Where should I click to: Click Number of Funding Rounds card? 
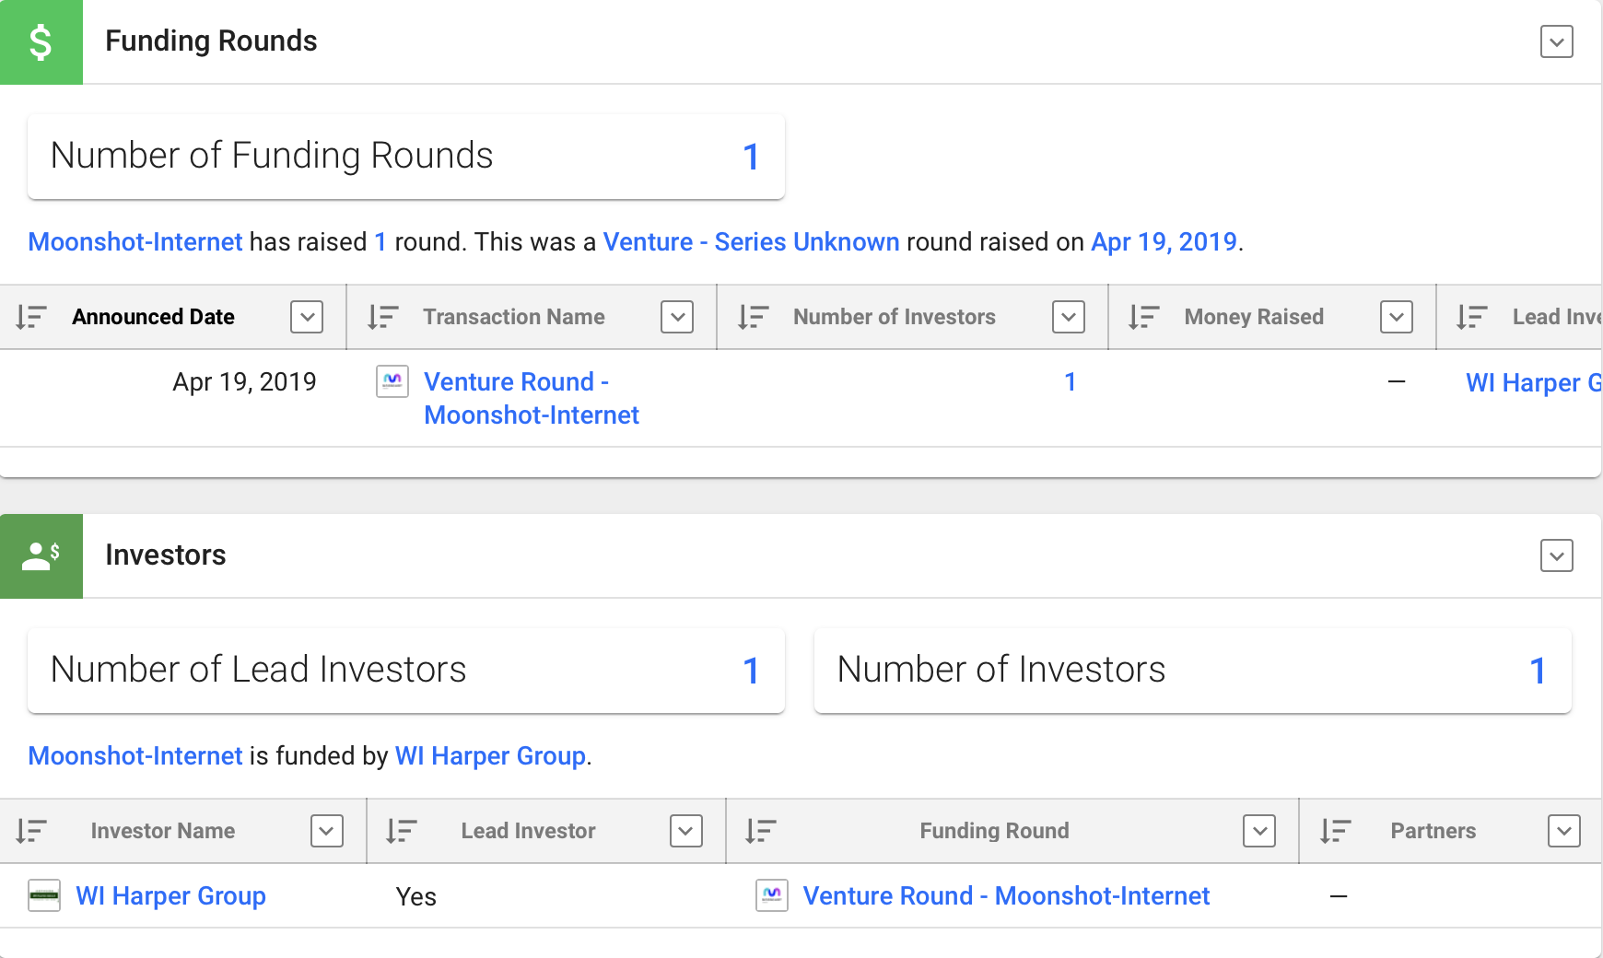[406, 157]
